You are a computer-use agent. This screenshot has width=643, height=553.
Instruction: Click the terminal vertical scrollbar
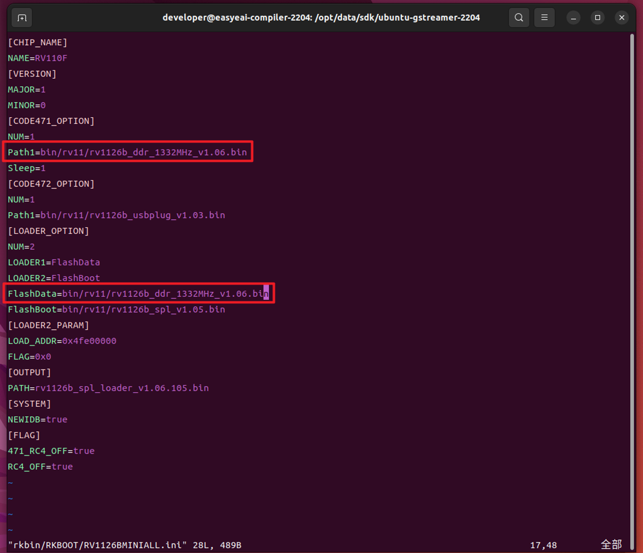click(x=631, y=287)
